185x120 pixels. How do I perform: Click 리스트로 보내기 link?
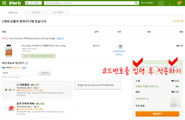(119, 51)
